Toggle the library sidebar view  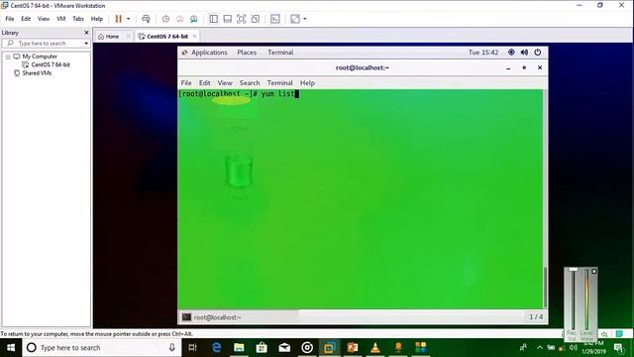(214, 19)
